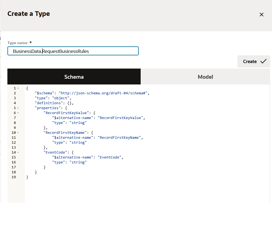Click the $schema URL string on line 2
272x229 pixels.
(103, 93)
